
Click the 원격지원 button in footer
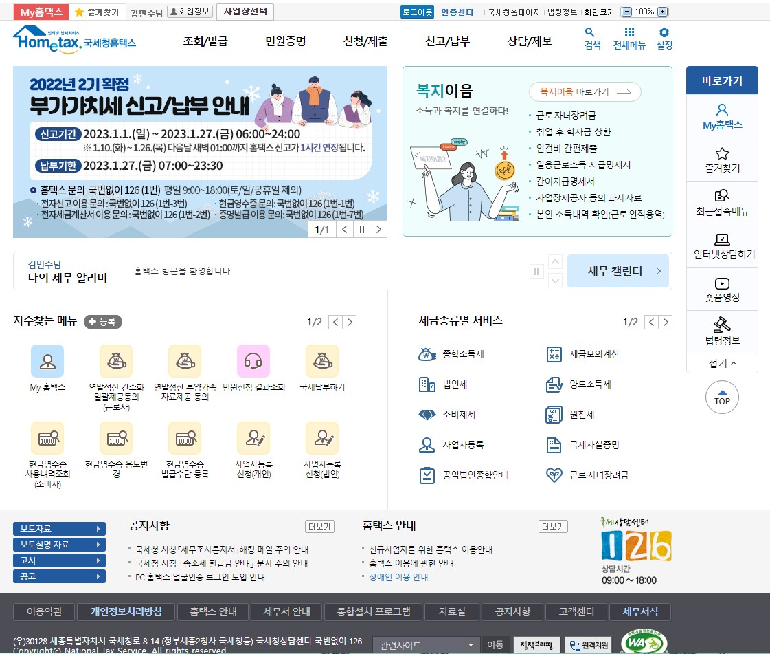(x=588, y=644)
